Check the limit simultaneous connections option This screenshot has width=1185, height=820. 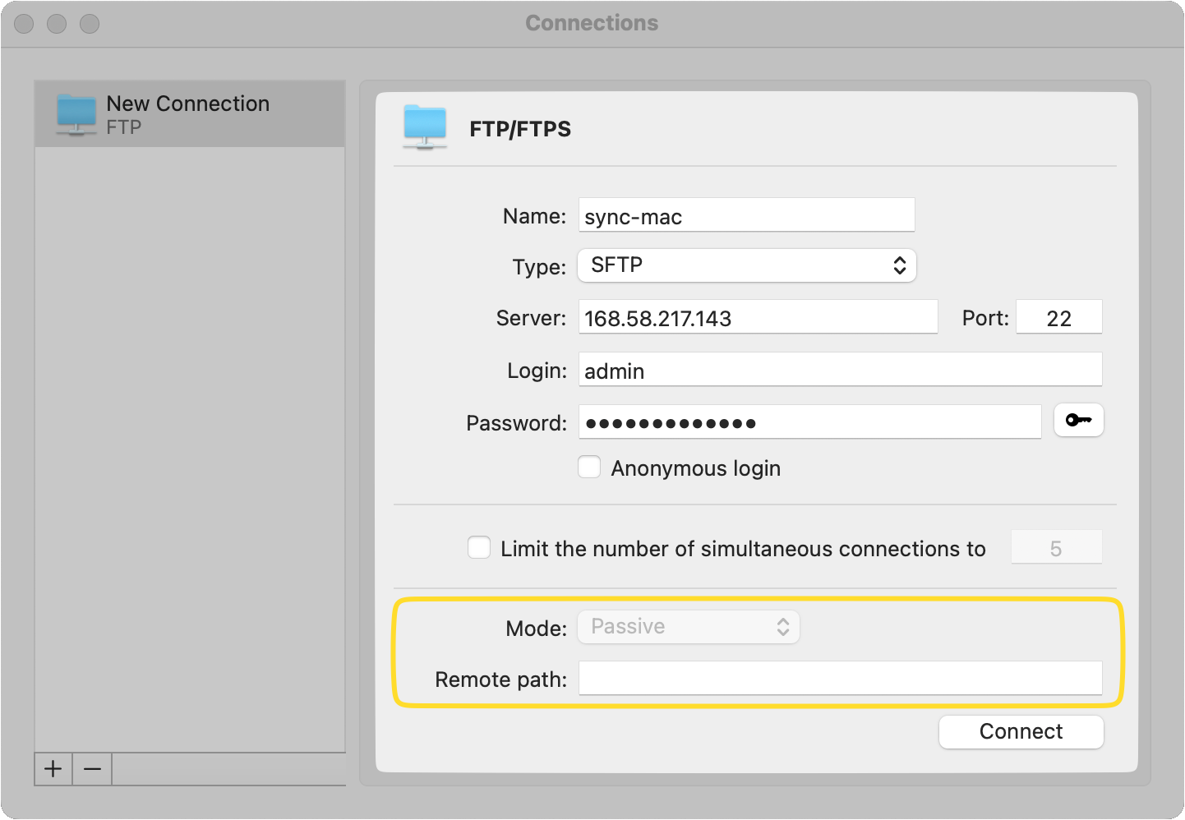(x=479, y=546)
